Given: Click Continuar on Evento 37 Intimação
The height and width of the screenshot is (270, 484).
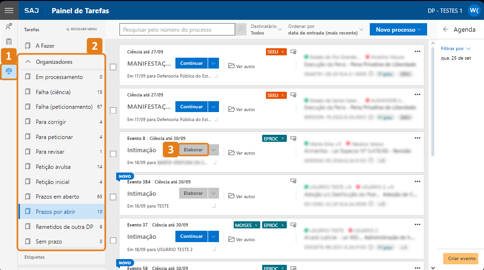Looking at the screenshot, I should [192, 236].
